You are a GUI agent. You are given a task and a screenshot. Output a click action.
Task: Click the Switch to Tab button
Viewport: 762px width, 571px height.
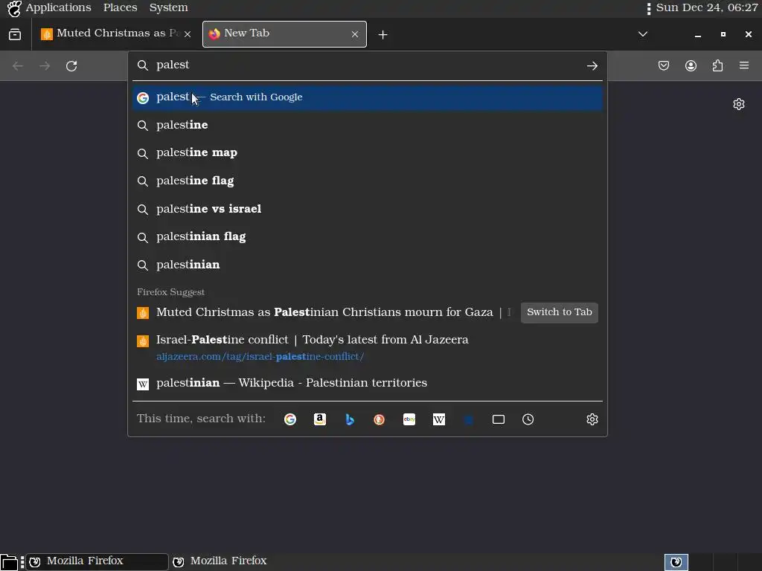[x=560, y=312]
